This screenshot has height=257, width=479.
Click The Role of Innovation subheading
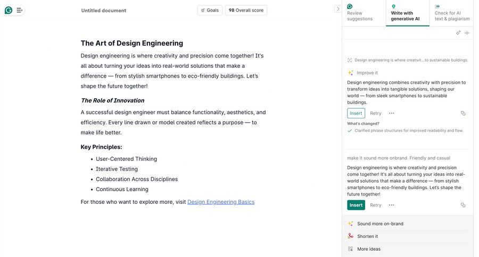click(113, 100)
